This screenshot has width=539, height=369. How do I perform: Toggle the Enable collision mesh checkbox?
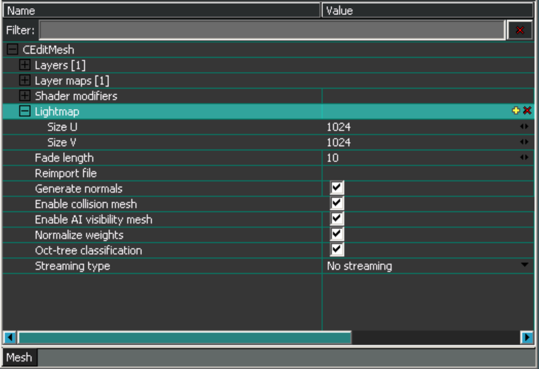(337, 203)
